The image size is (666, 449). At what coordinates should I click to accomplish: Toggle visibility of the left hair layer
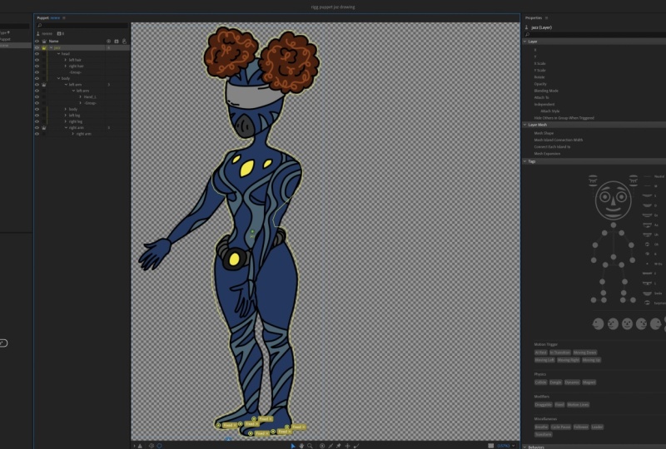point(37,60)
